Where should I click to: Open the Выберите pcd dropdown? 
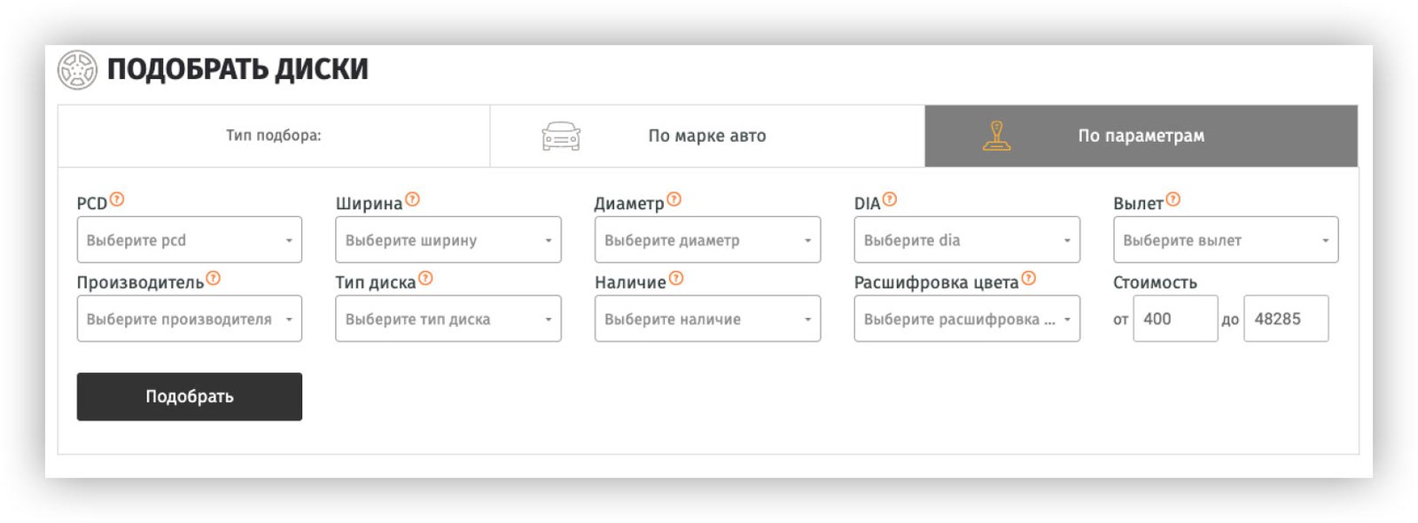tap(189, 240)
